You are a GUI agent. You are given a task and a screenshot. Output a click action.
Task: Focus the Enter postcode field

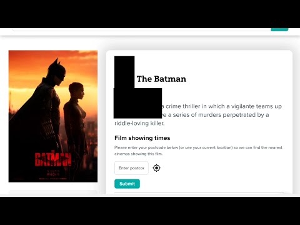pos(131,168)
